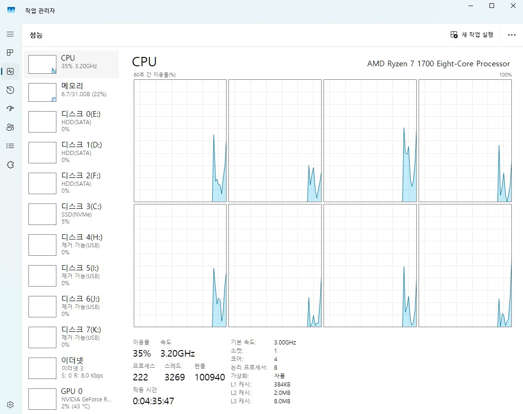Maximize the Task Manager window
The height and width of the screenshot is (414, 523).
click(492, 6)
